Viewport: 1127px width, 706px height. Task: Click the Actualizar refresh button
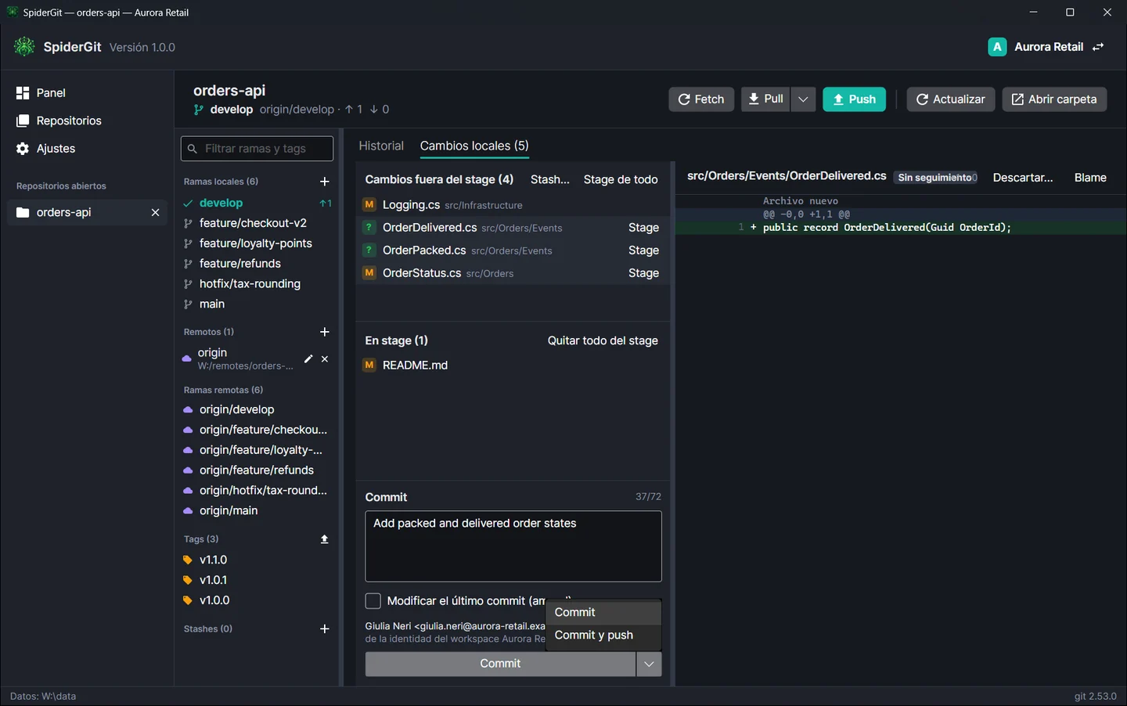click(x=951, y=99)
